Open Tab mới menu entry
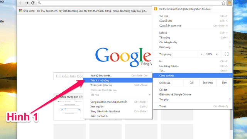Viewport: 247px width, 139px height. [x=192, y=16]
